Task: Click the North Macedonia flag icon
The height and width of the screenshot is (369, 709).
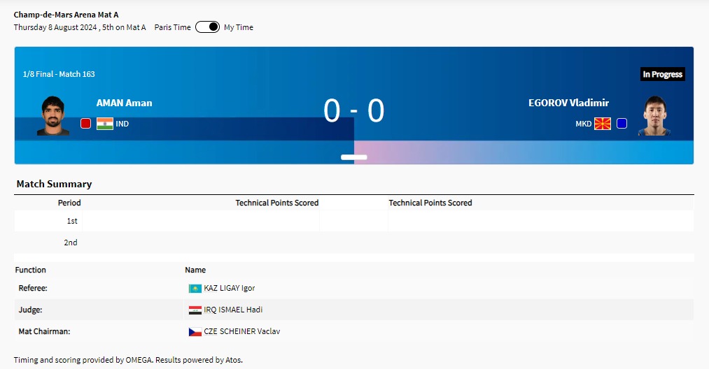Action: pos(603,124)
